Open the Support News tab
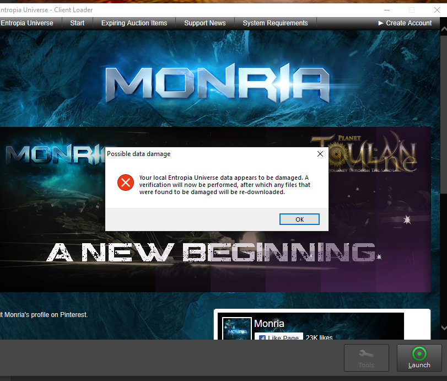The height and width of the screenshot is (381, 447). 205,23
